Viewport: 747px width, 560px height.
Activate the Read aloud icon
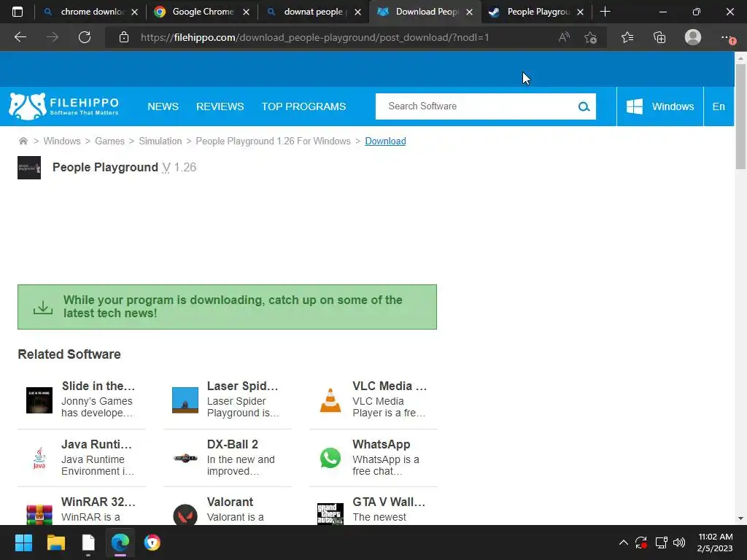click(564, 37)
